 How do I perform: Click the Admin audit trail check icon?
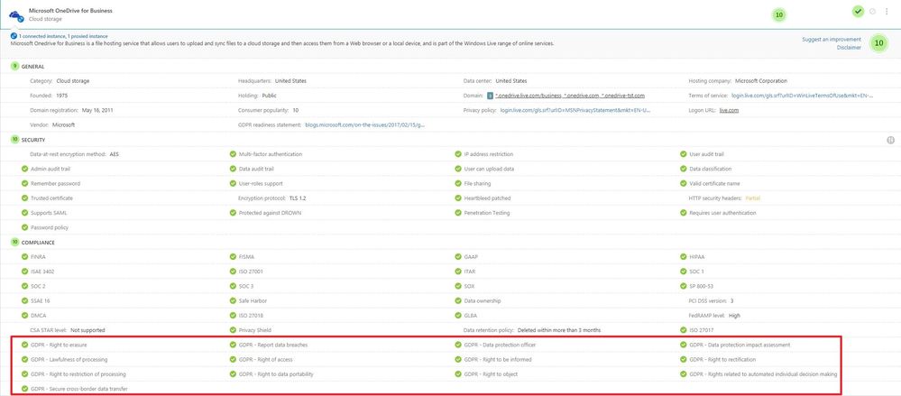(24, 169)
